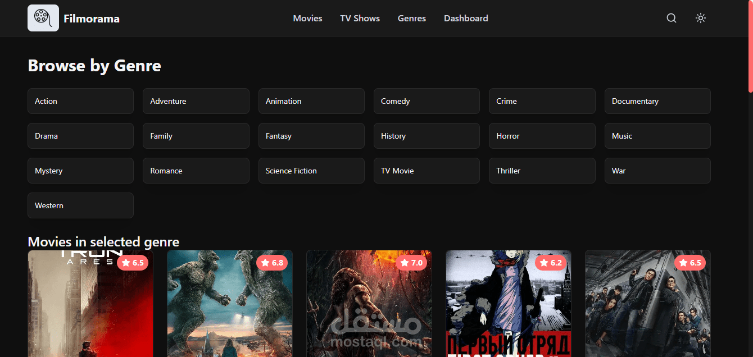Choose the Documentary genre

[657, 101]
